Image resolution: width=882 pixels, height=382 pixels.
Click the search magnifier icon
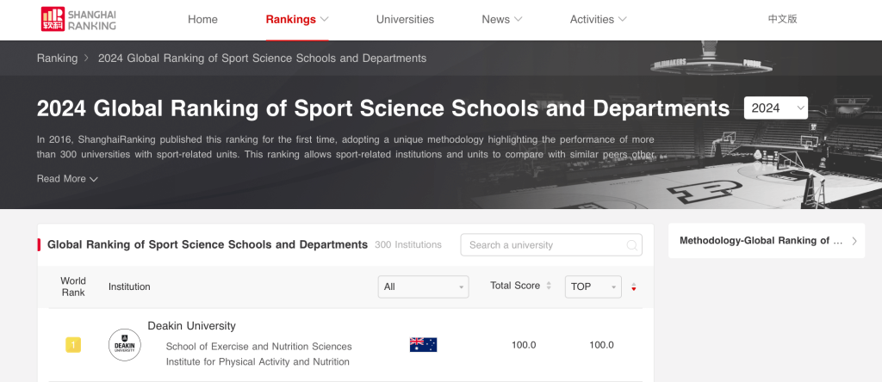pyautogui.click(x=631, y=245)
